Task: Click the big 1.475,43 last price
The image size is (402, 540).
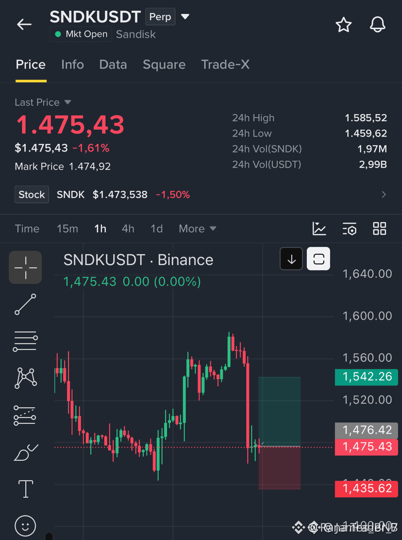Action: (x=70, y=124)
